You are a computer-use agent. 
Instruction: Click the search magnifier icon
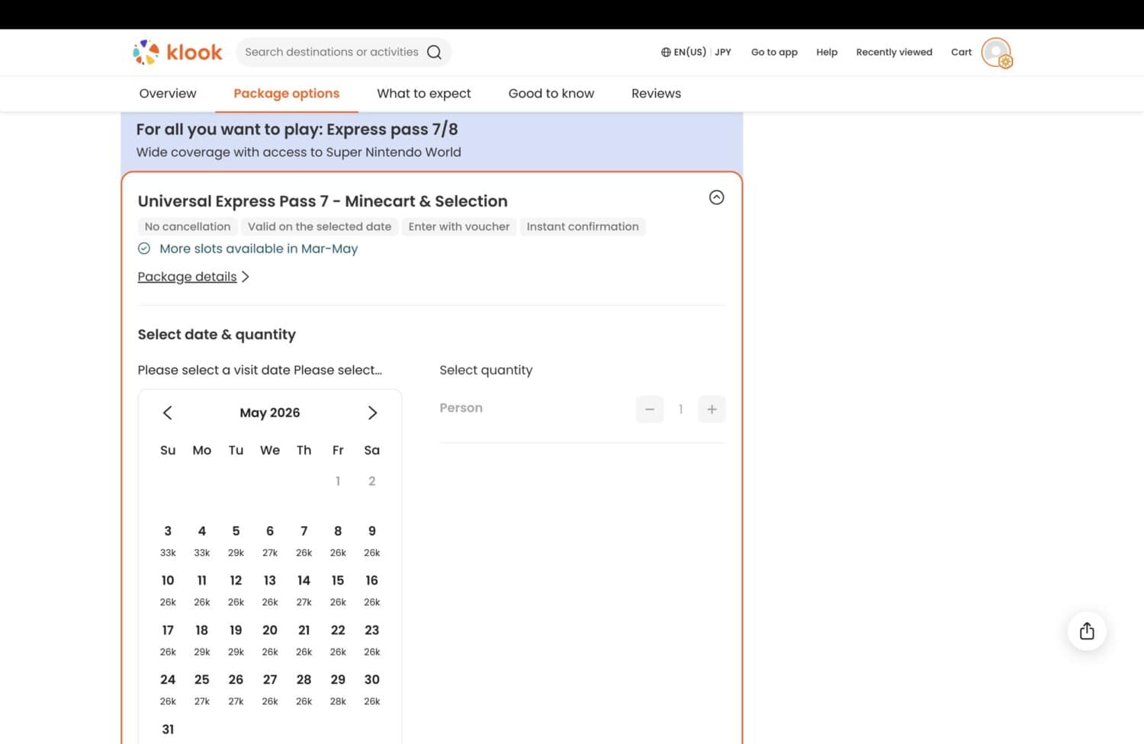coord(434,52)
